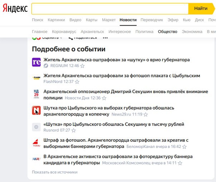
Task: Click the Rusnord 07:27 source label
Action: coord(57,130)
